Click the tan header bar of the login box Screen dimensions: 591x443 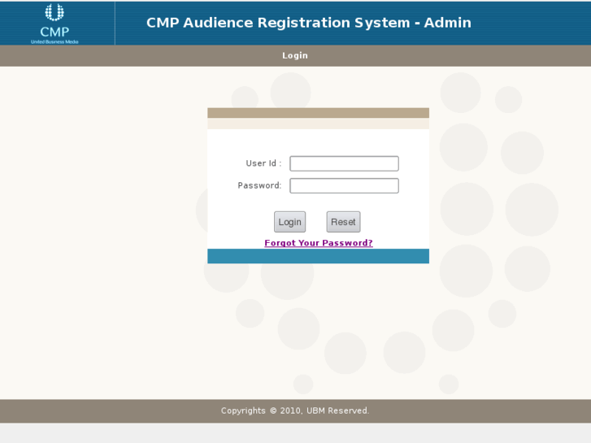(x=318, y=113)
